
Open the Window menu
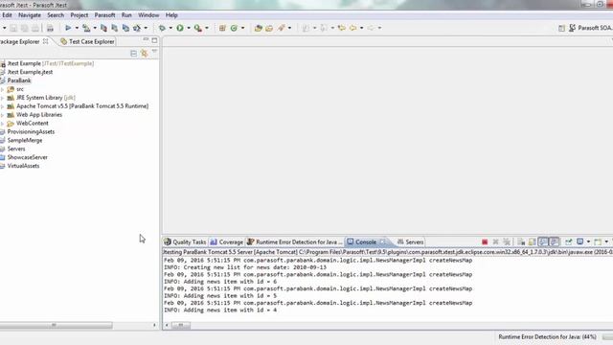[x=148, y=15]
